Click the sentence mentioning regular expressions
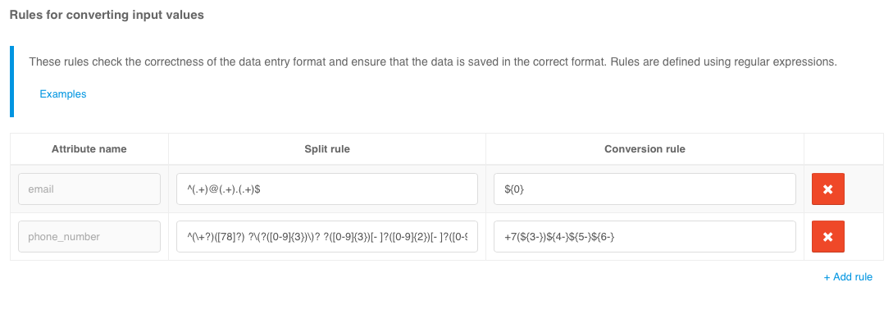 724,61
